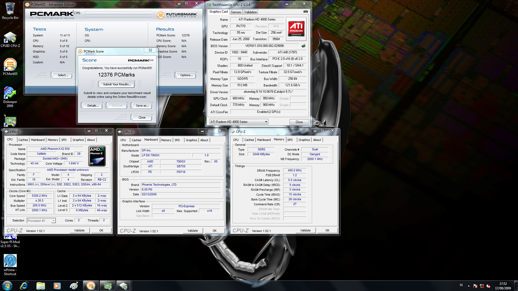Click the GPU-Z save BIOS chip icon
The height and width of the screenshot is (291, 518).
coord(303,46)
